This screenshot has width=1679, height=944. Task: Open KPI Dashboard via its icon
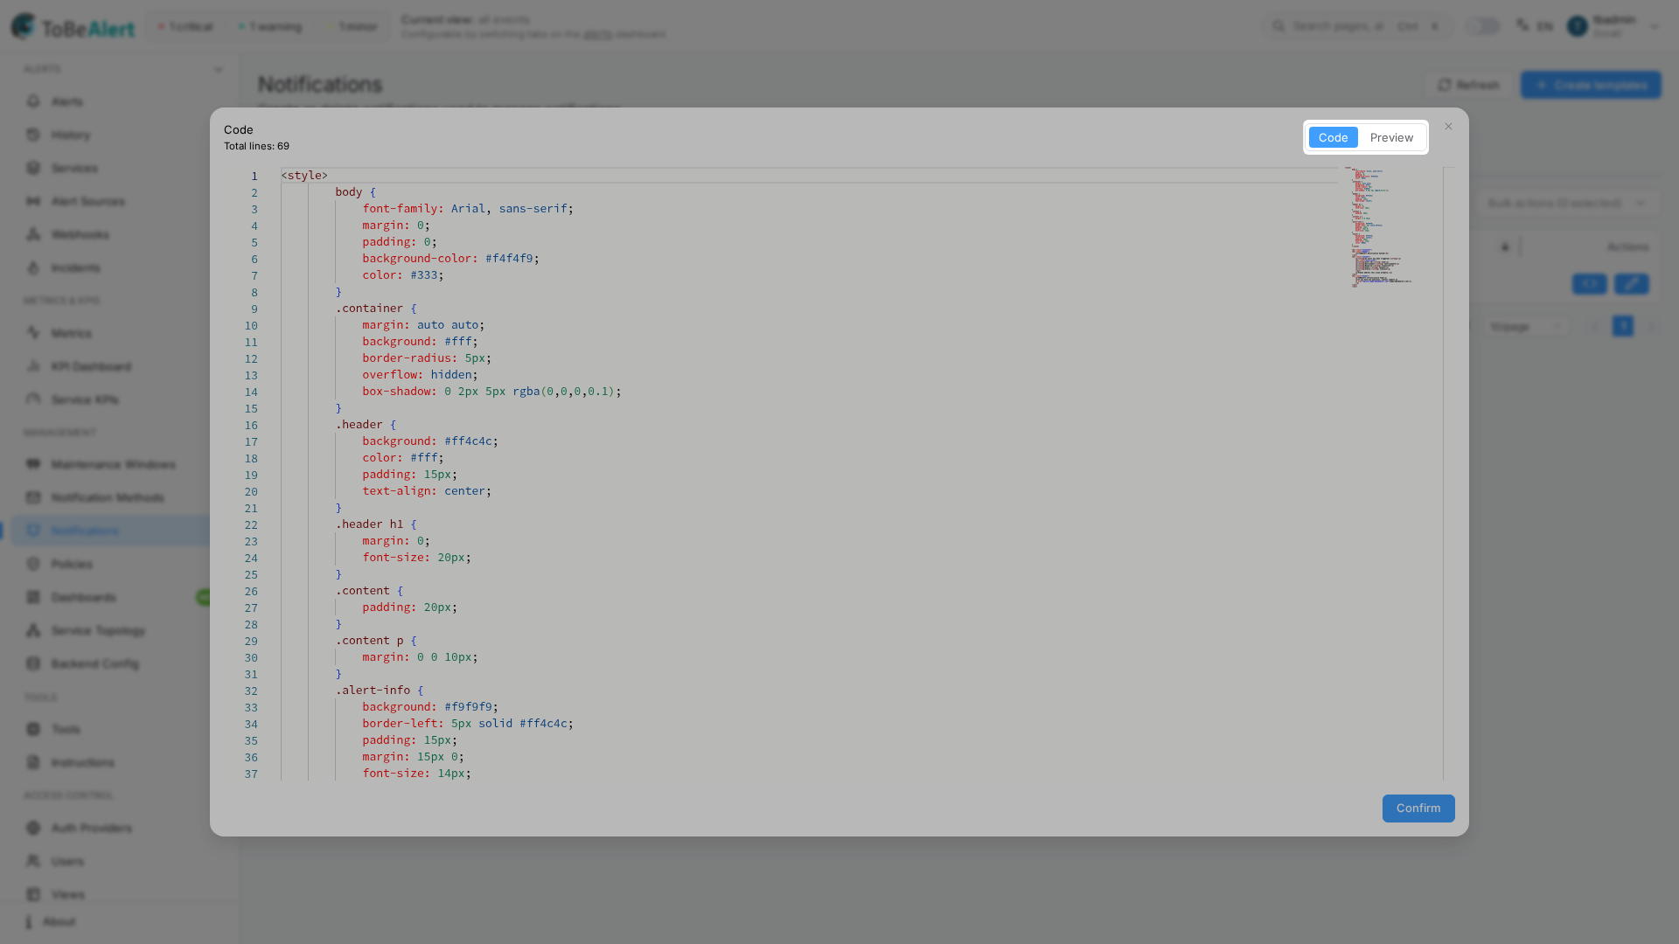[33, 366]
